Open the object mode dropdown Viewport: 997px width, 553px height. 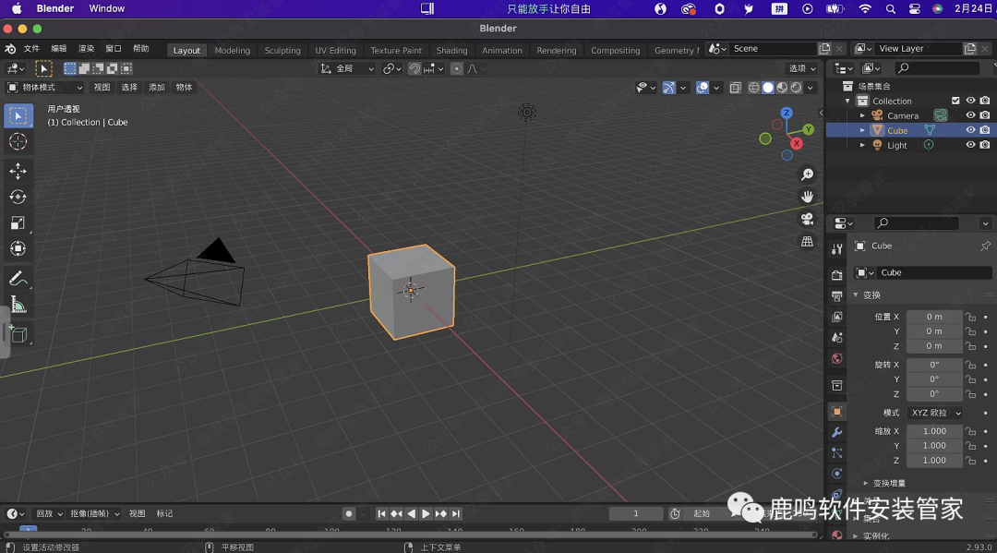pyautogui.click(x=44, y=87)
